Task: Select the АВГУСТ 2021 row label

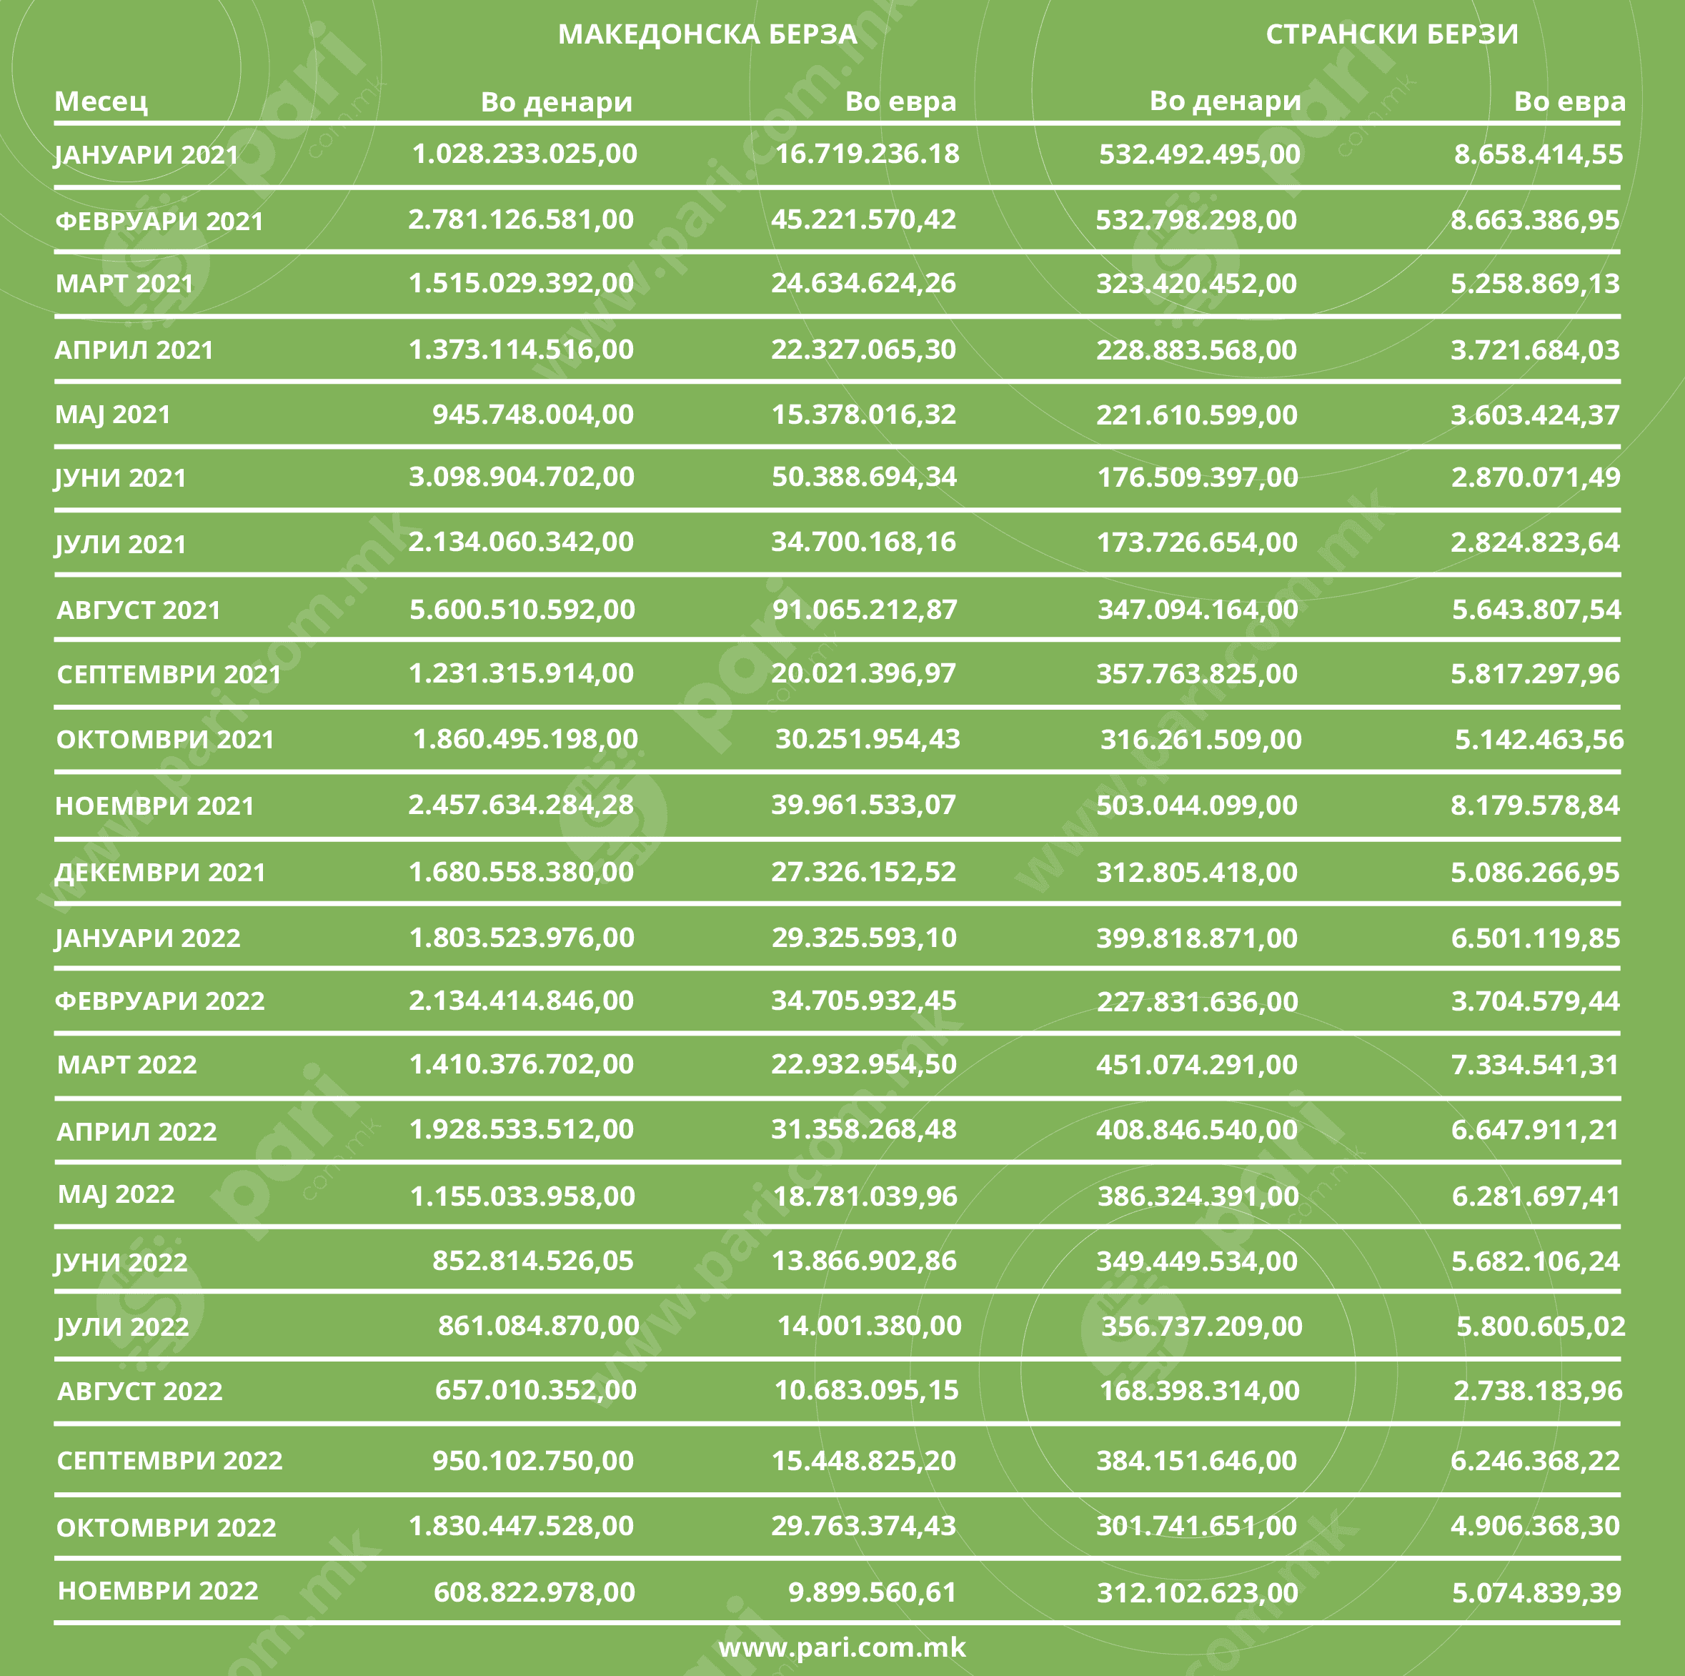Action: [x=139, y=609]
